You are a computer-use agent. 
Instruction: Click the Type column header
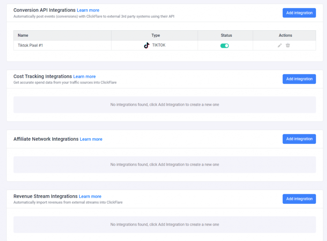156,35
